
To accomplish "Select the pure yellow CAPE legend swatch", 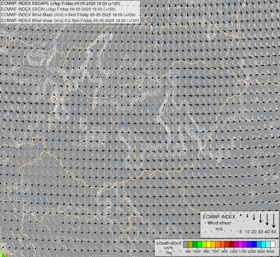I will tap(209, 244).
